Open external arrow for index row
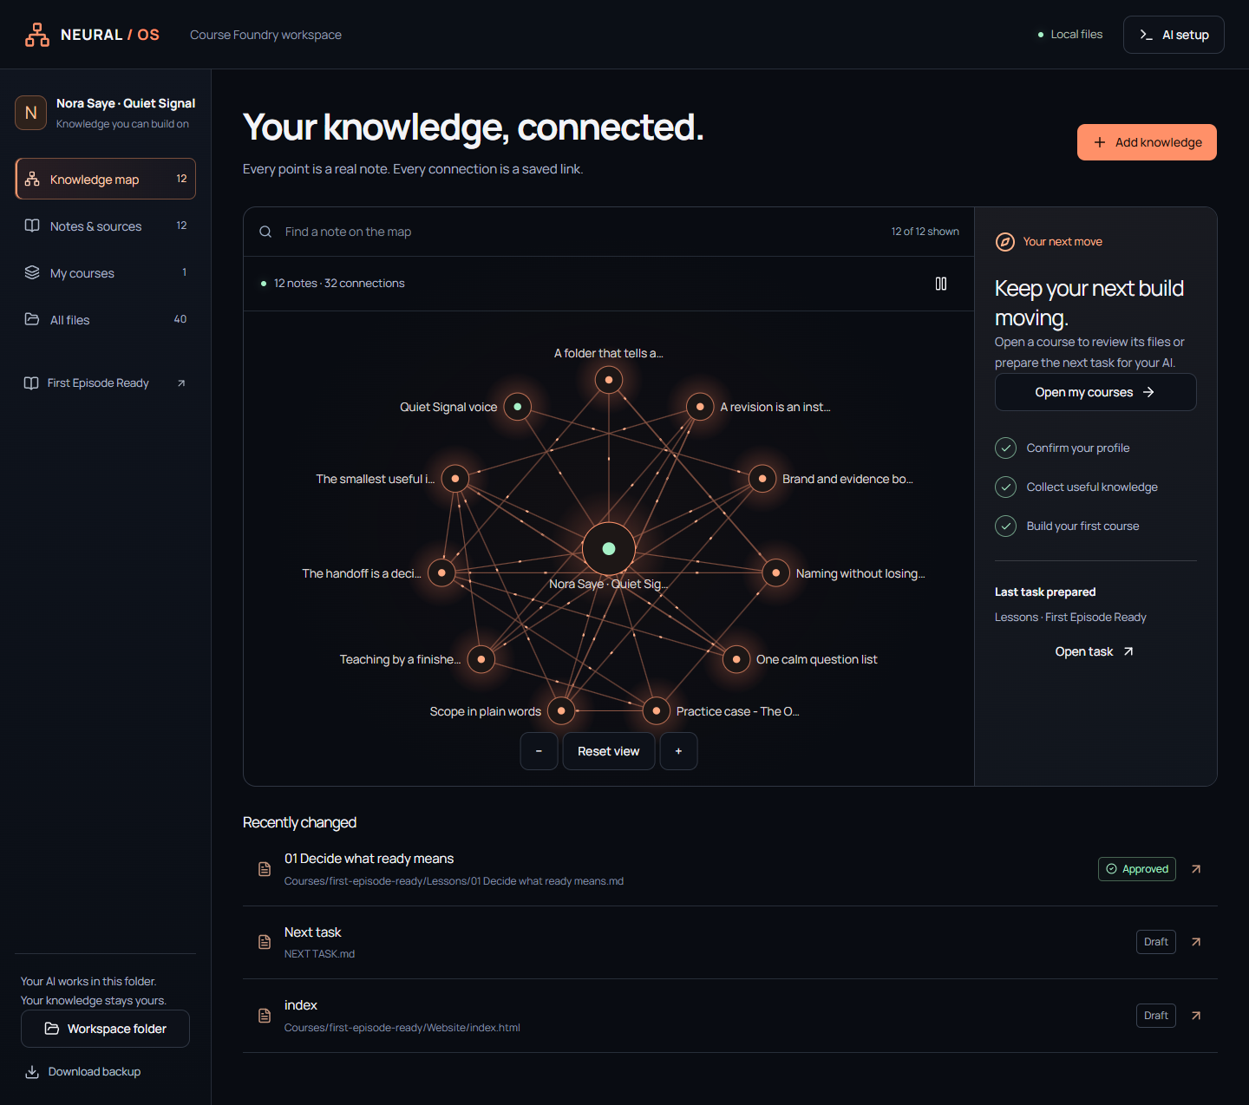Image resolution: width=1249 pixels, height=1105 pixels. pyautogui.click(x=1196, y=1016)
